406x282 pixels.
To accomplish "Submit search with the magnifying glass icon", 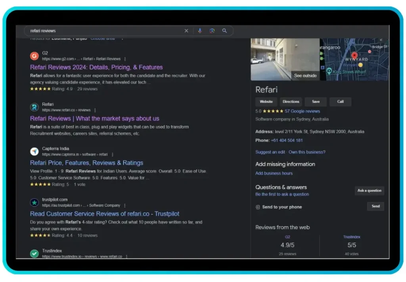I will (x=224, y=31).
